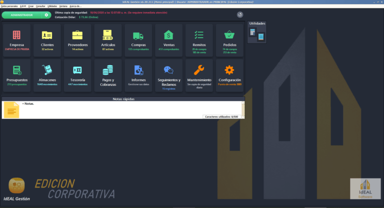This screenshot has width=384, height=208.
Task: Open the calculator in Utilidades panel
Action: 252,32
